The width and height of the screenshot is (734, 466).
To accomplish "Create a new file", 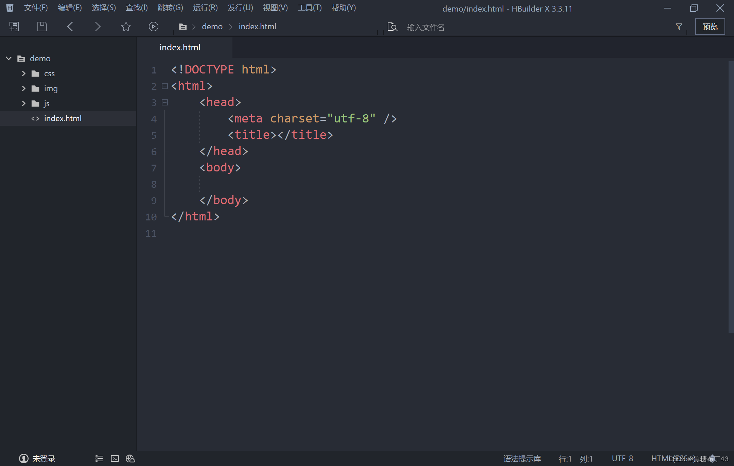I will point(14,26).
